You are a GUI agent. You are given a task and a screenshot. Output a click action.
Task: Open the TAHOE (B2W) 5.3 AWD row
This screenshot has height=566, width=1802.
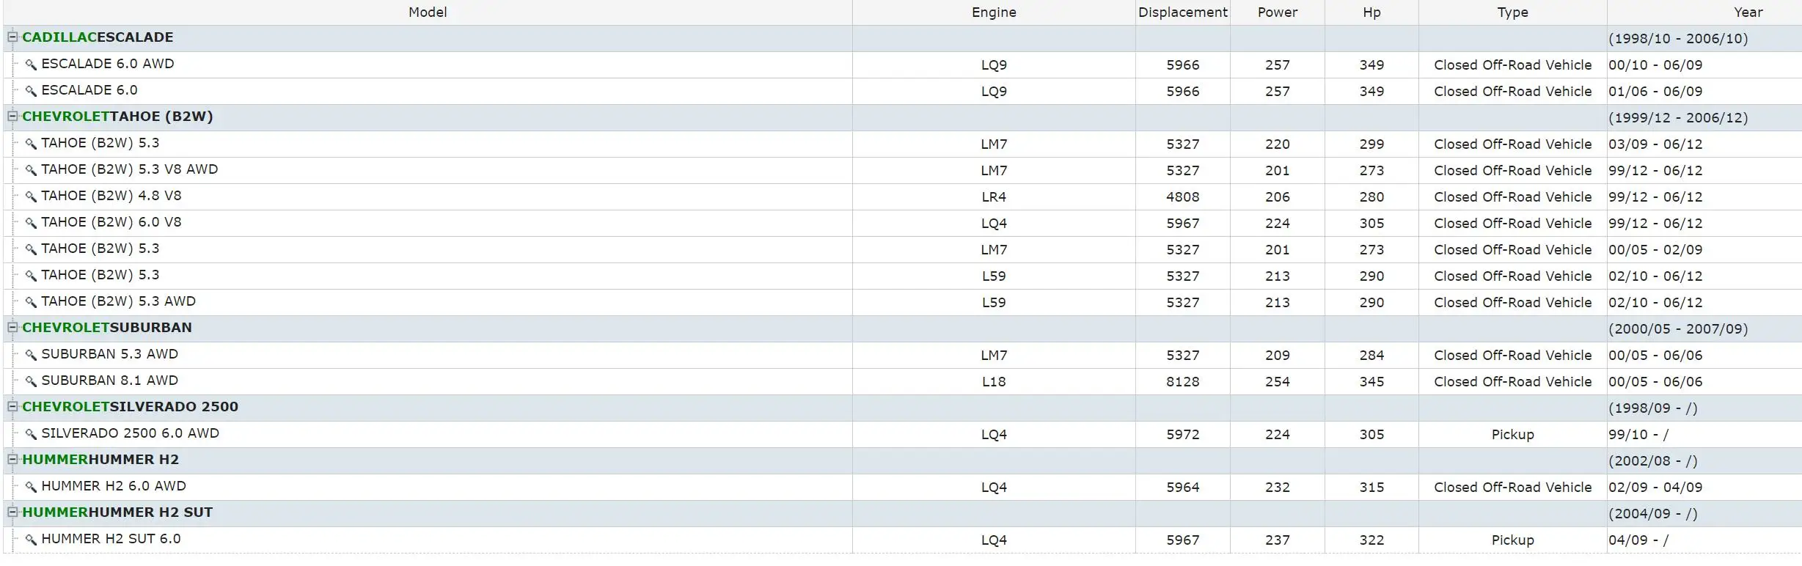click(119, 301)
